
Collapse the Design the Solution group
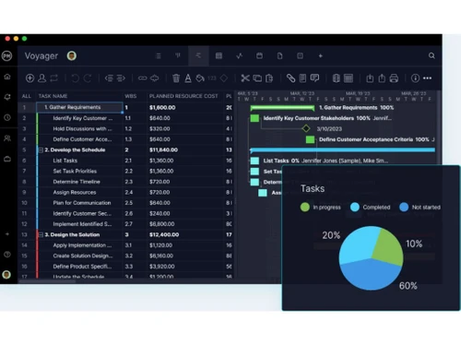point(41,235)
